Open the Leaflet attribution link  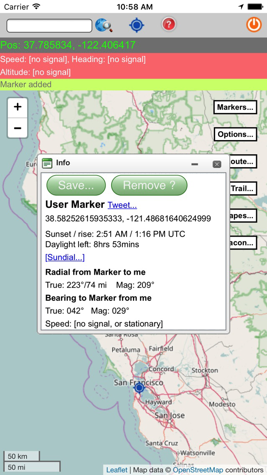pyautogui.click(x=117, y=470)
